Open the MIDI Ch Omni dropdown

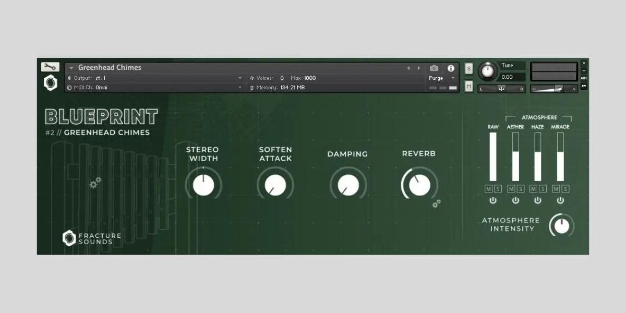click(x=155, y=87)
